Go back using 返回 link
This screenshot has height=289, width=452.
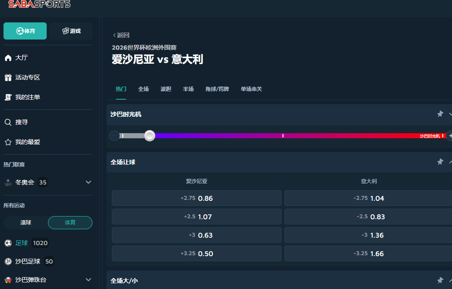121,35
